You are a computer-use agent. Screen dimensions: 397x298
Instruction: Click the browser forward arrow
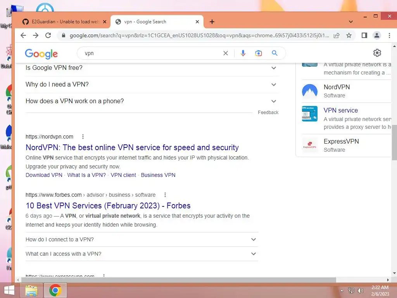(36, 35)
